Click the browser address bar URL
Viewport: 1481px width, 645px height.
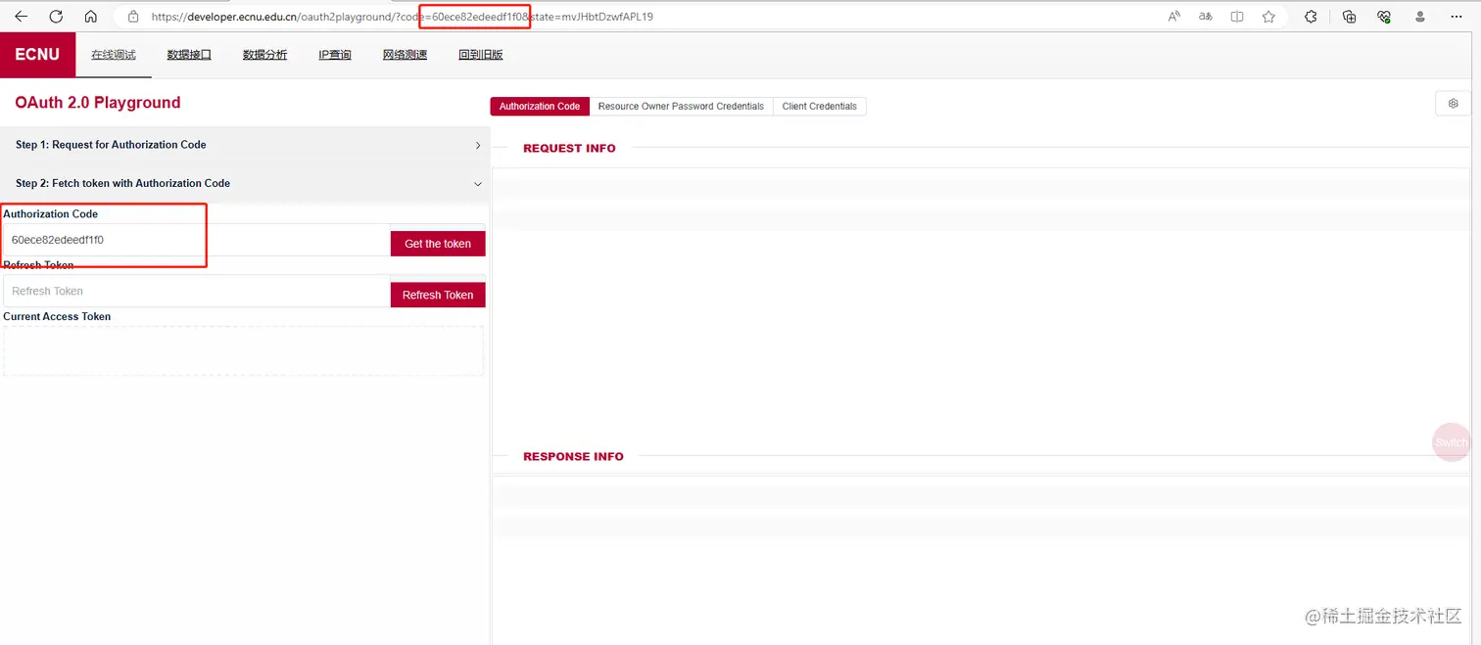click(x=402, y=17)
